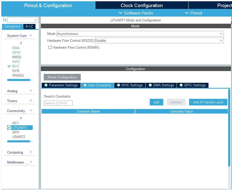Select WWDG in System Core list
The image size is (232, 191).
pyautogui.click(x=18, y=75)
